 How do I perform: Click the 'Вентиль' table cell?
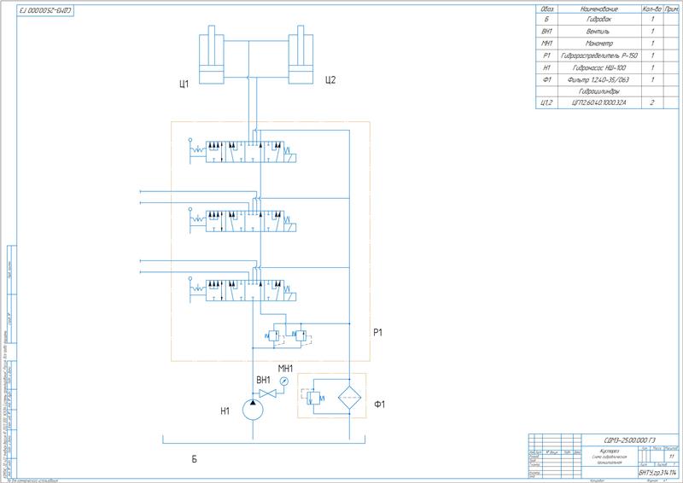tap(598, 32)
